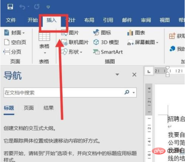Open the 导航 pane options dropdown arrow
The width and height of the screenshot is (185, 162).
point(117,75)
